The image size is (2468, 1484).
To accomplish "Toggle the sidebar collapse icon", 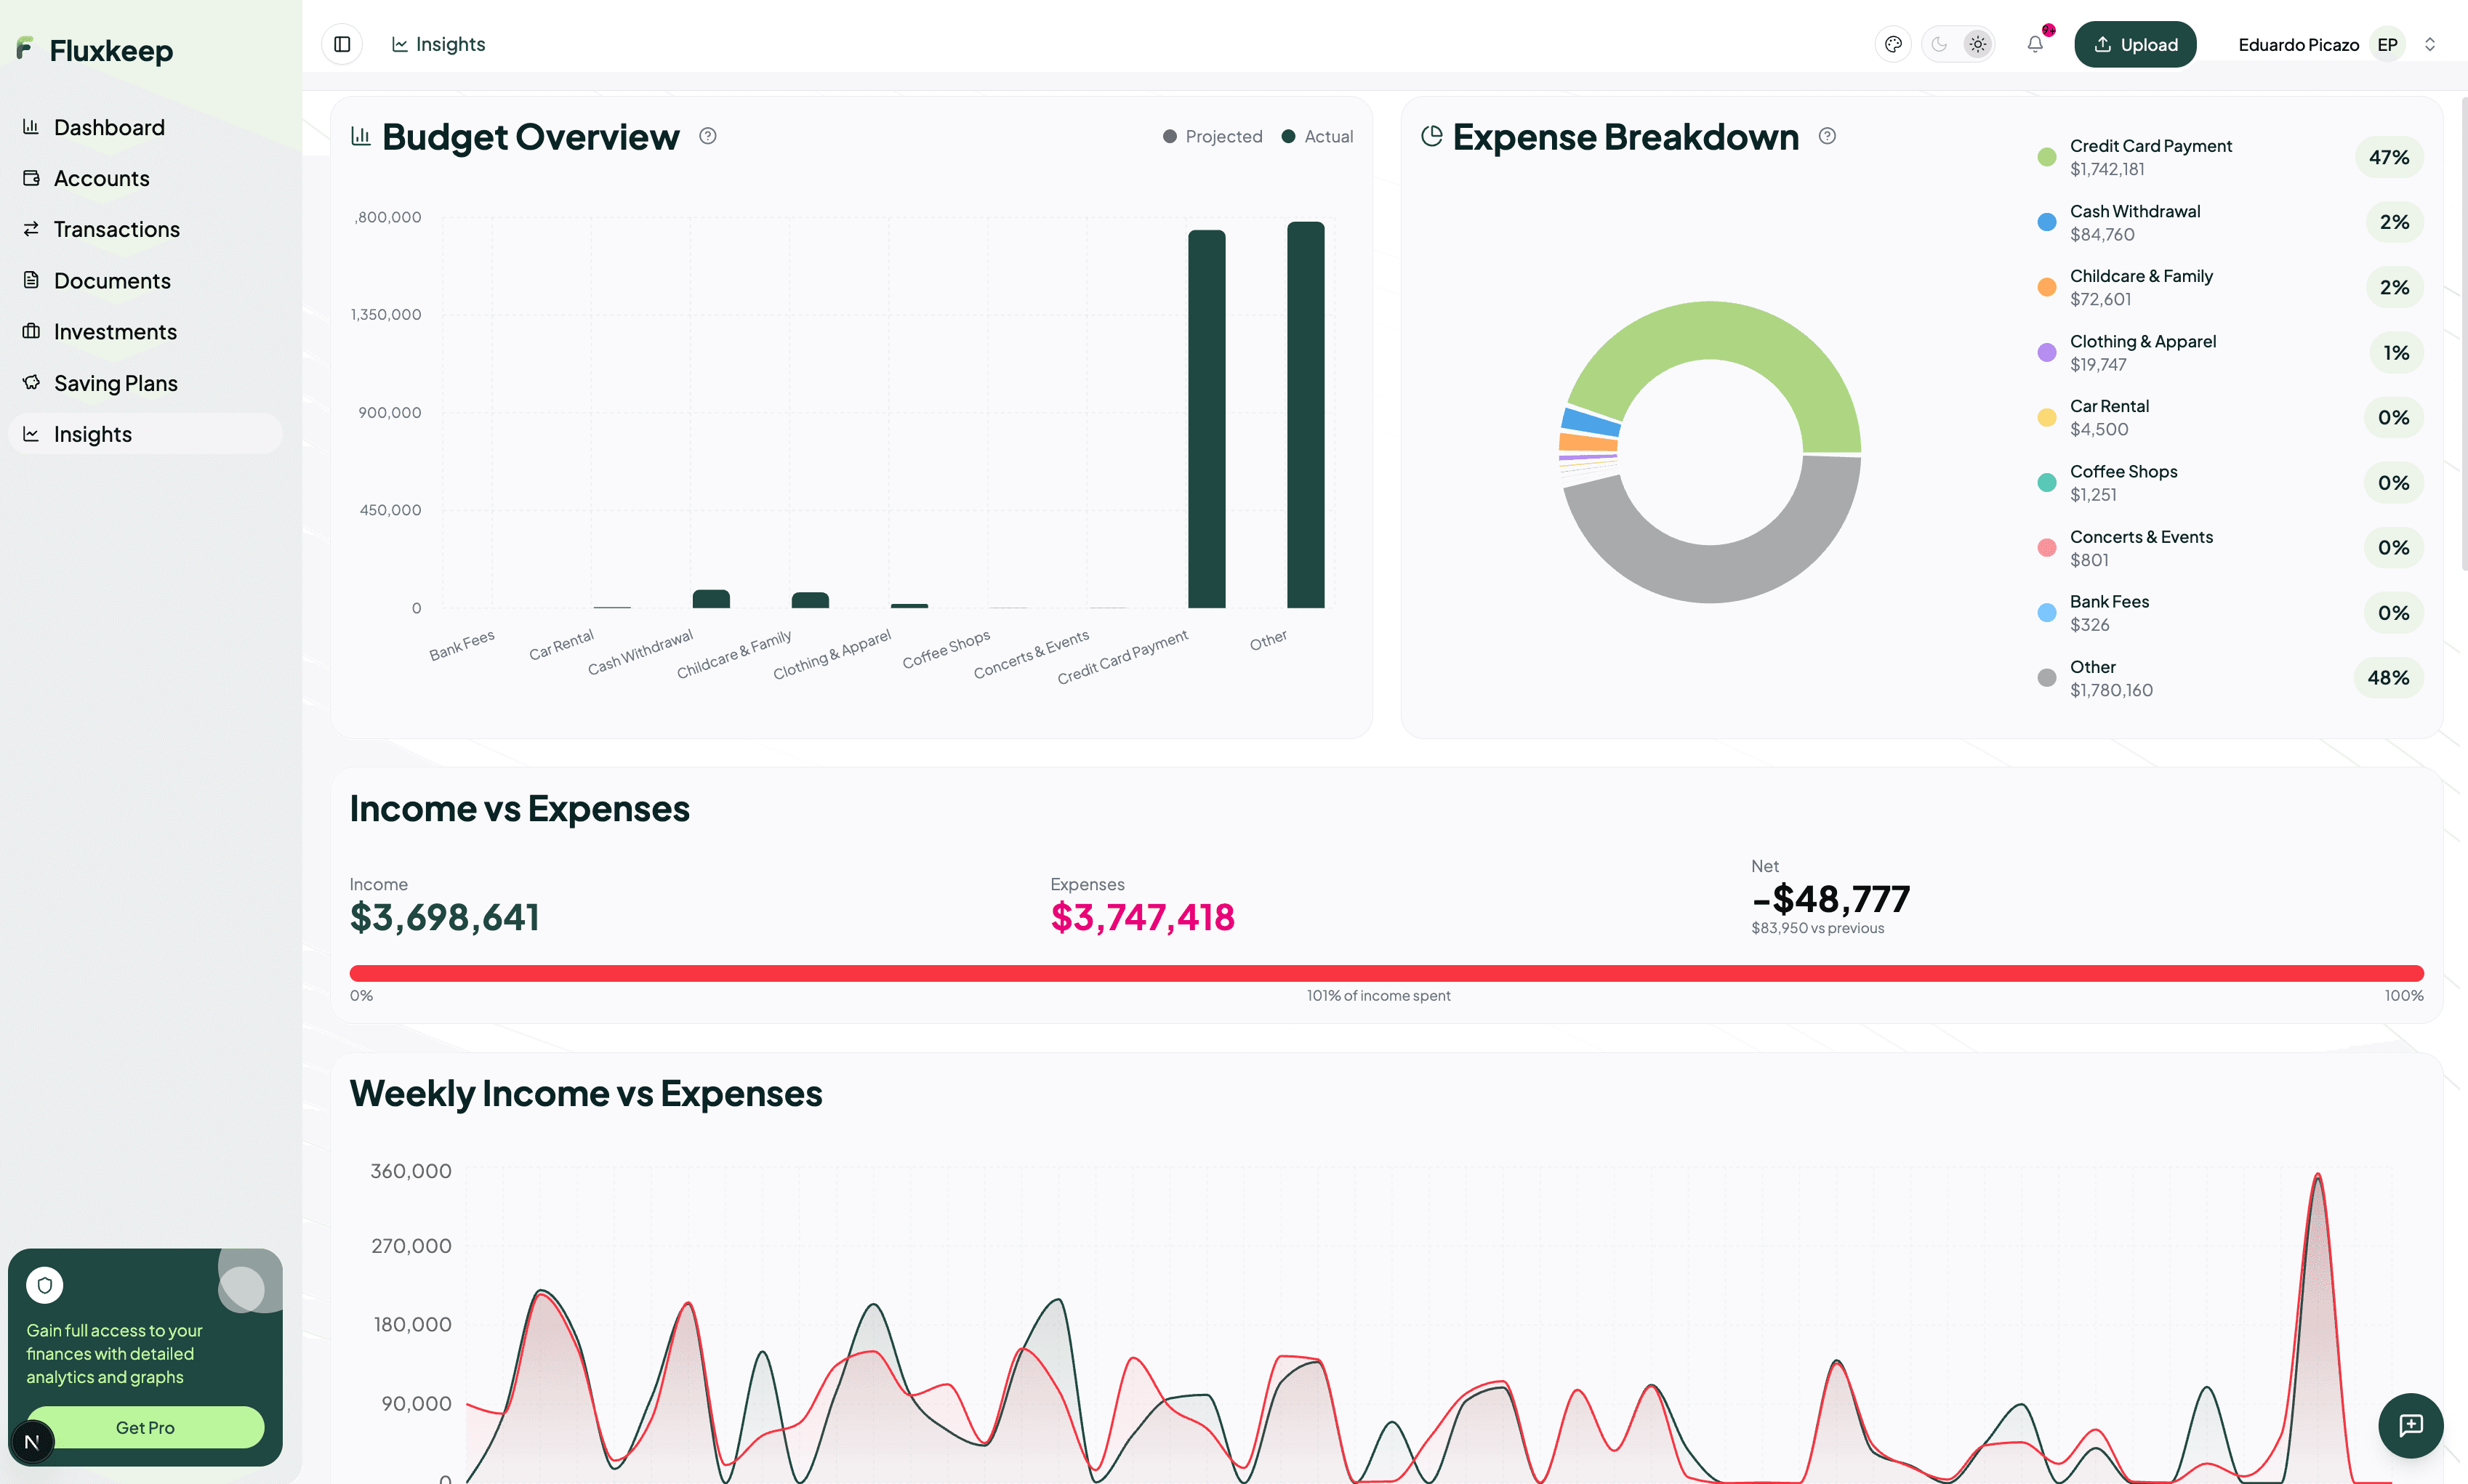I will click(x=341, y=43).
